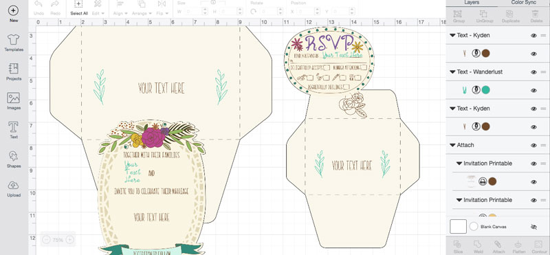Collapse the first Invitation Printable layer
The image size is (550, 255).
point(459,164)
